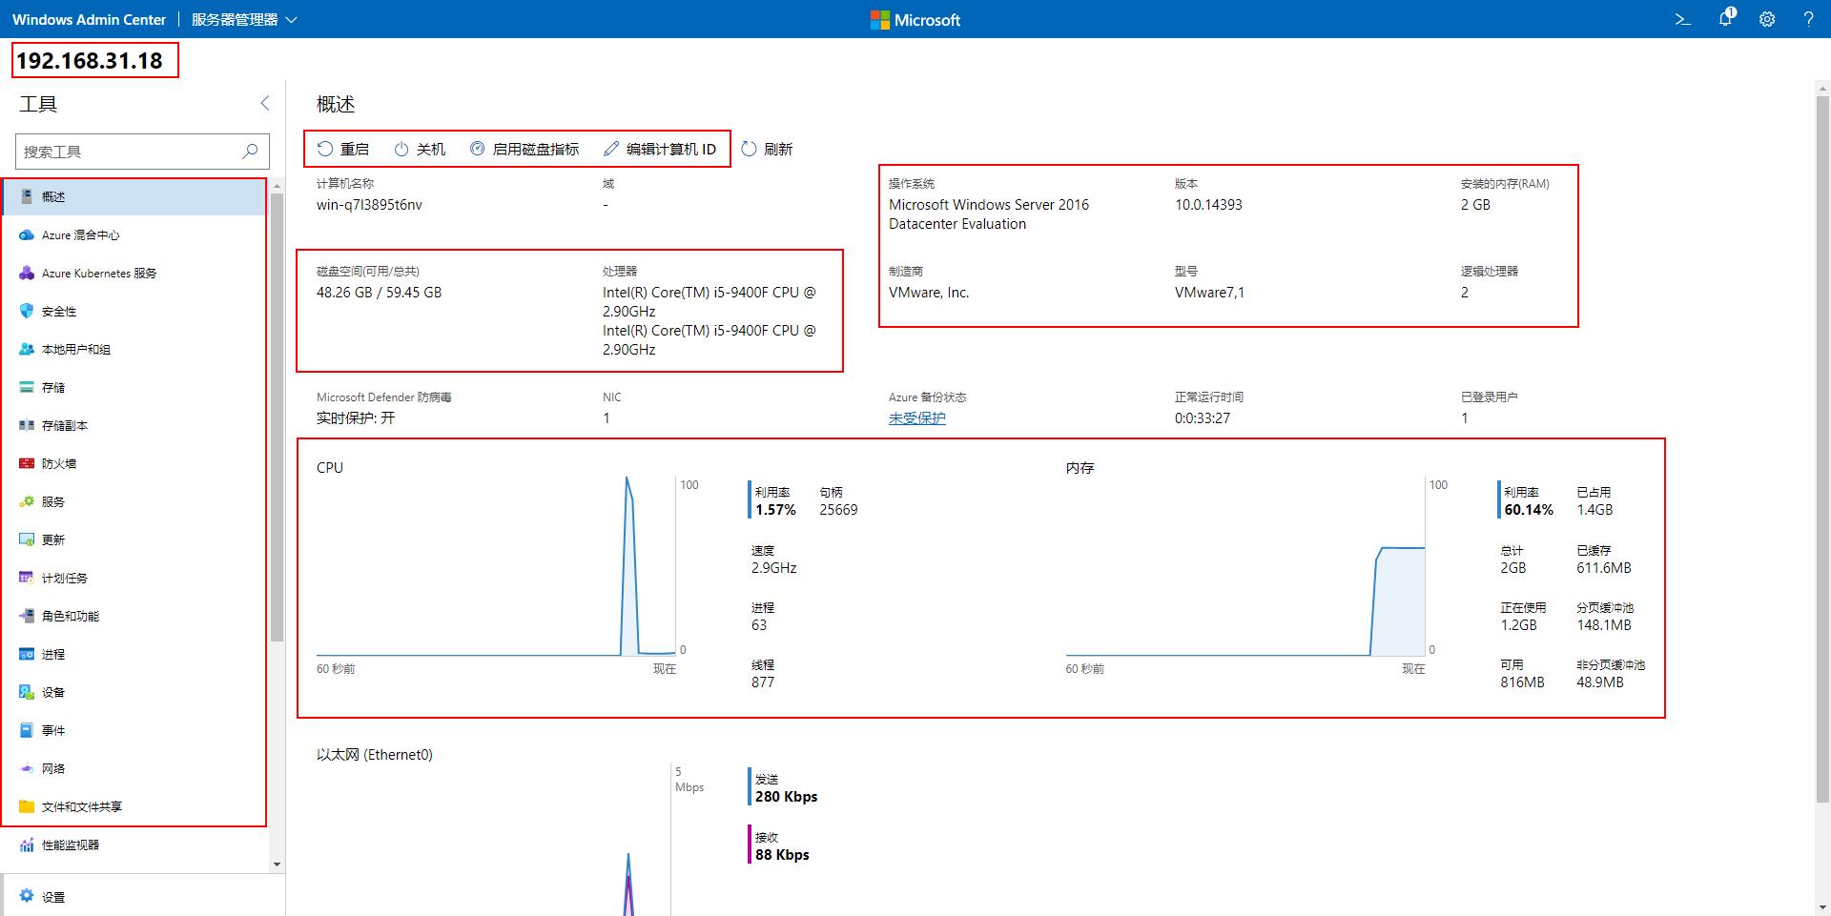Click the 已缓存 611.6MB memory value
Screen dimensions: 1831x916
(x=1604, y=567)
